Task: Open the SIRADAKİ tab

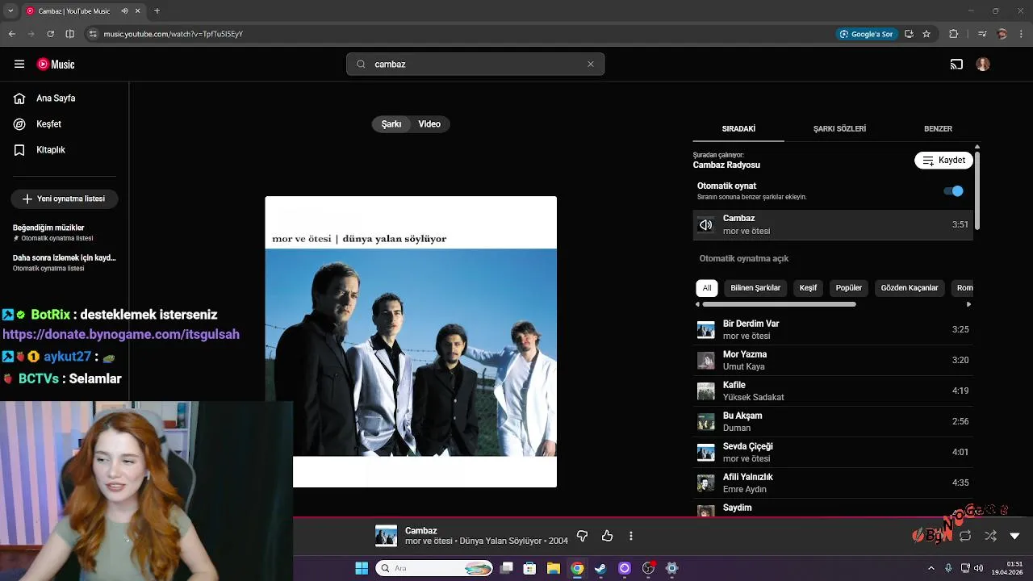Action: pos(738,129)
